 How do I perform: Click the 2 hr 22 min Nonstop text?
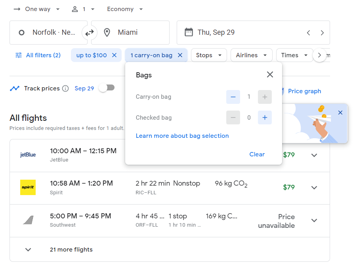coord(168,183)
